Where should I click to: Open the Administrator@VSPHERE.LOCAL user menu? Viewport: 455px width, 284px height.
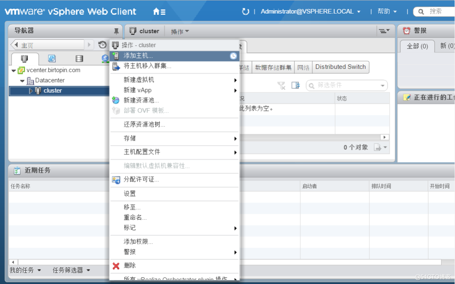pos(311,11)
